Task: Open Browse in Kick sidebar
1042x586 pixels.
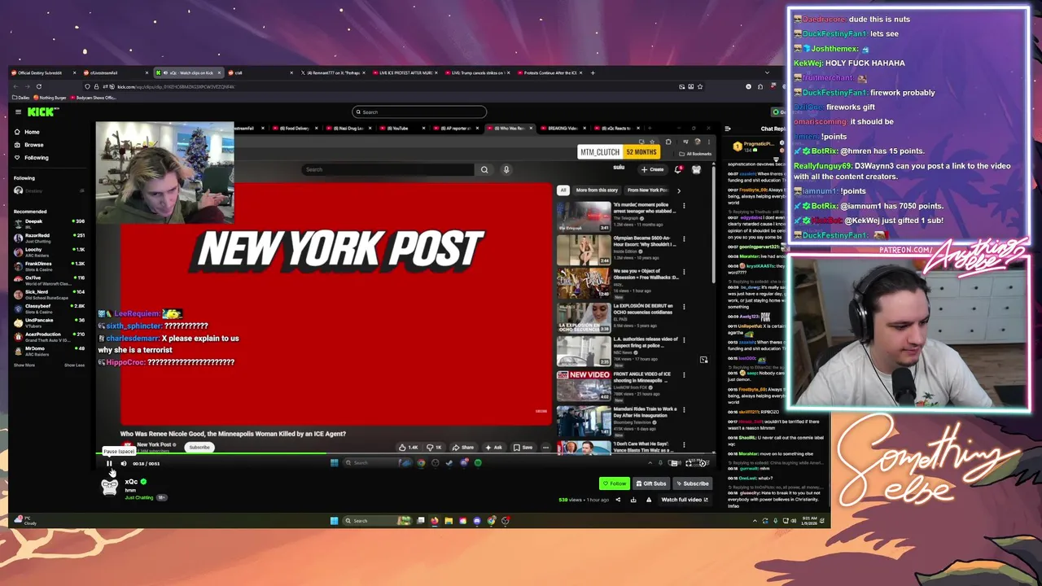Action: pos(33,145)
